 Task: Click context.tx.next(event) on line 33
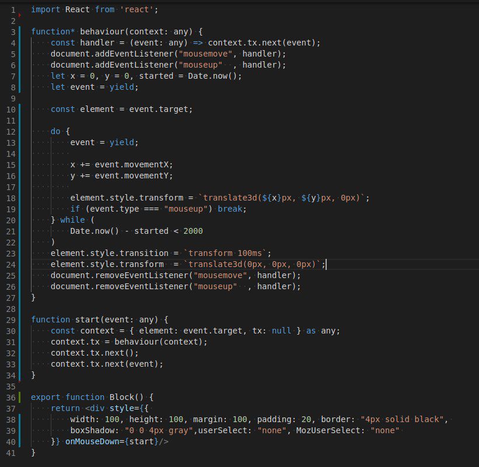tap(104, 364)
